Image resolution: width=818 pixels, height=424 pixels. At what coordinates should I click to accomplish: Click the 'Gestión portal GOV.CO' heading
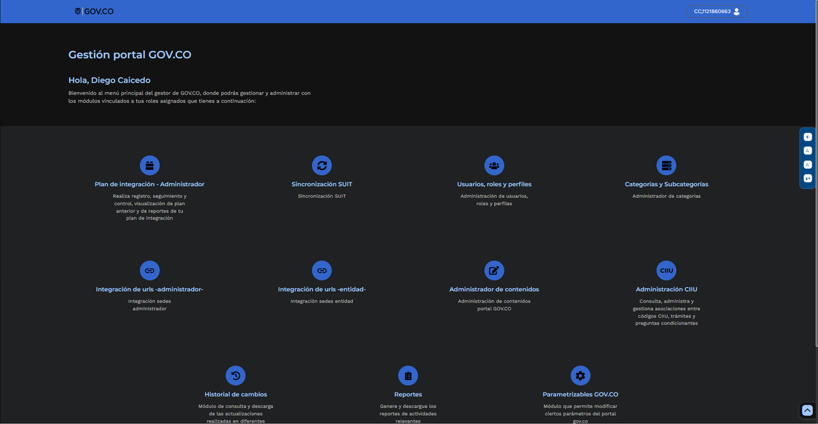point(130,55)
